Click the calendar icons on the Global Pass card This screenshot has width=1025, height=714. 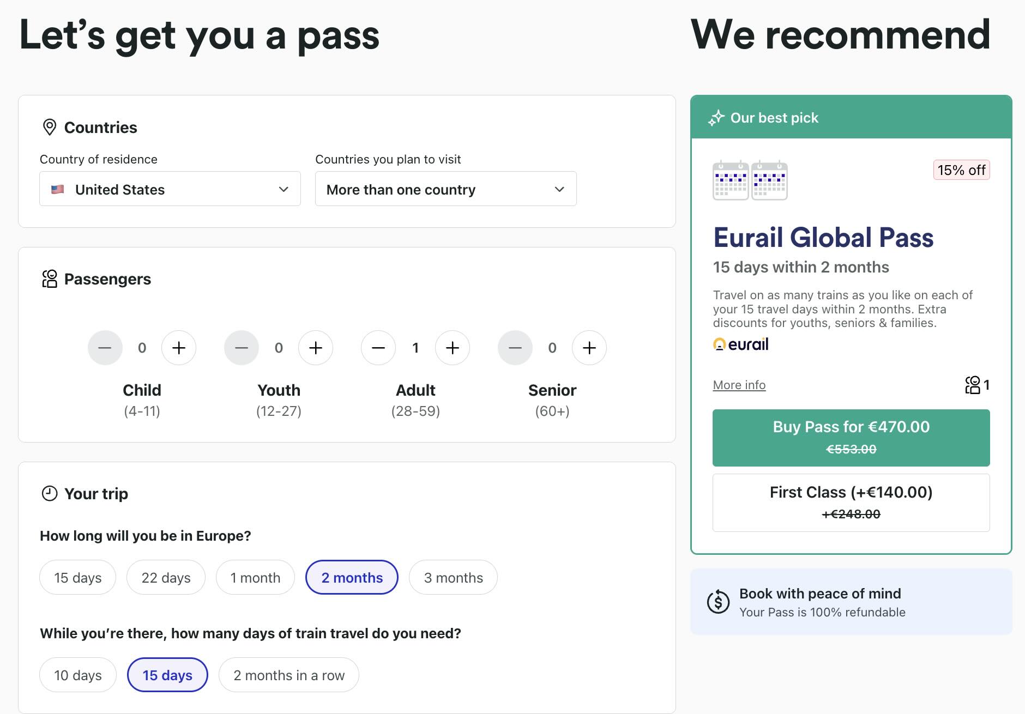point(750,180)
